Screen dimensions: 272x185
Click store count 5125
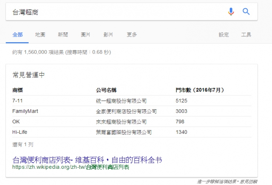tap(181, 101)
